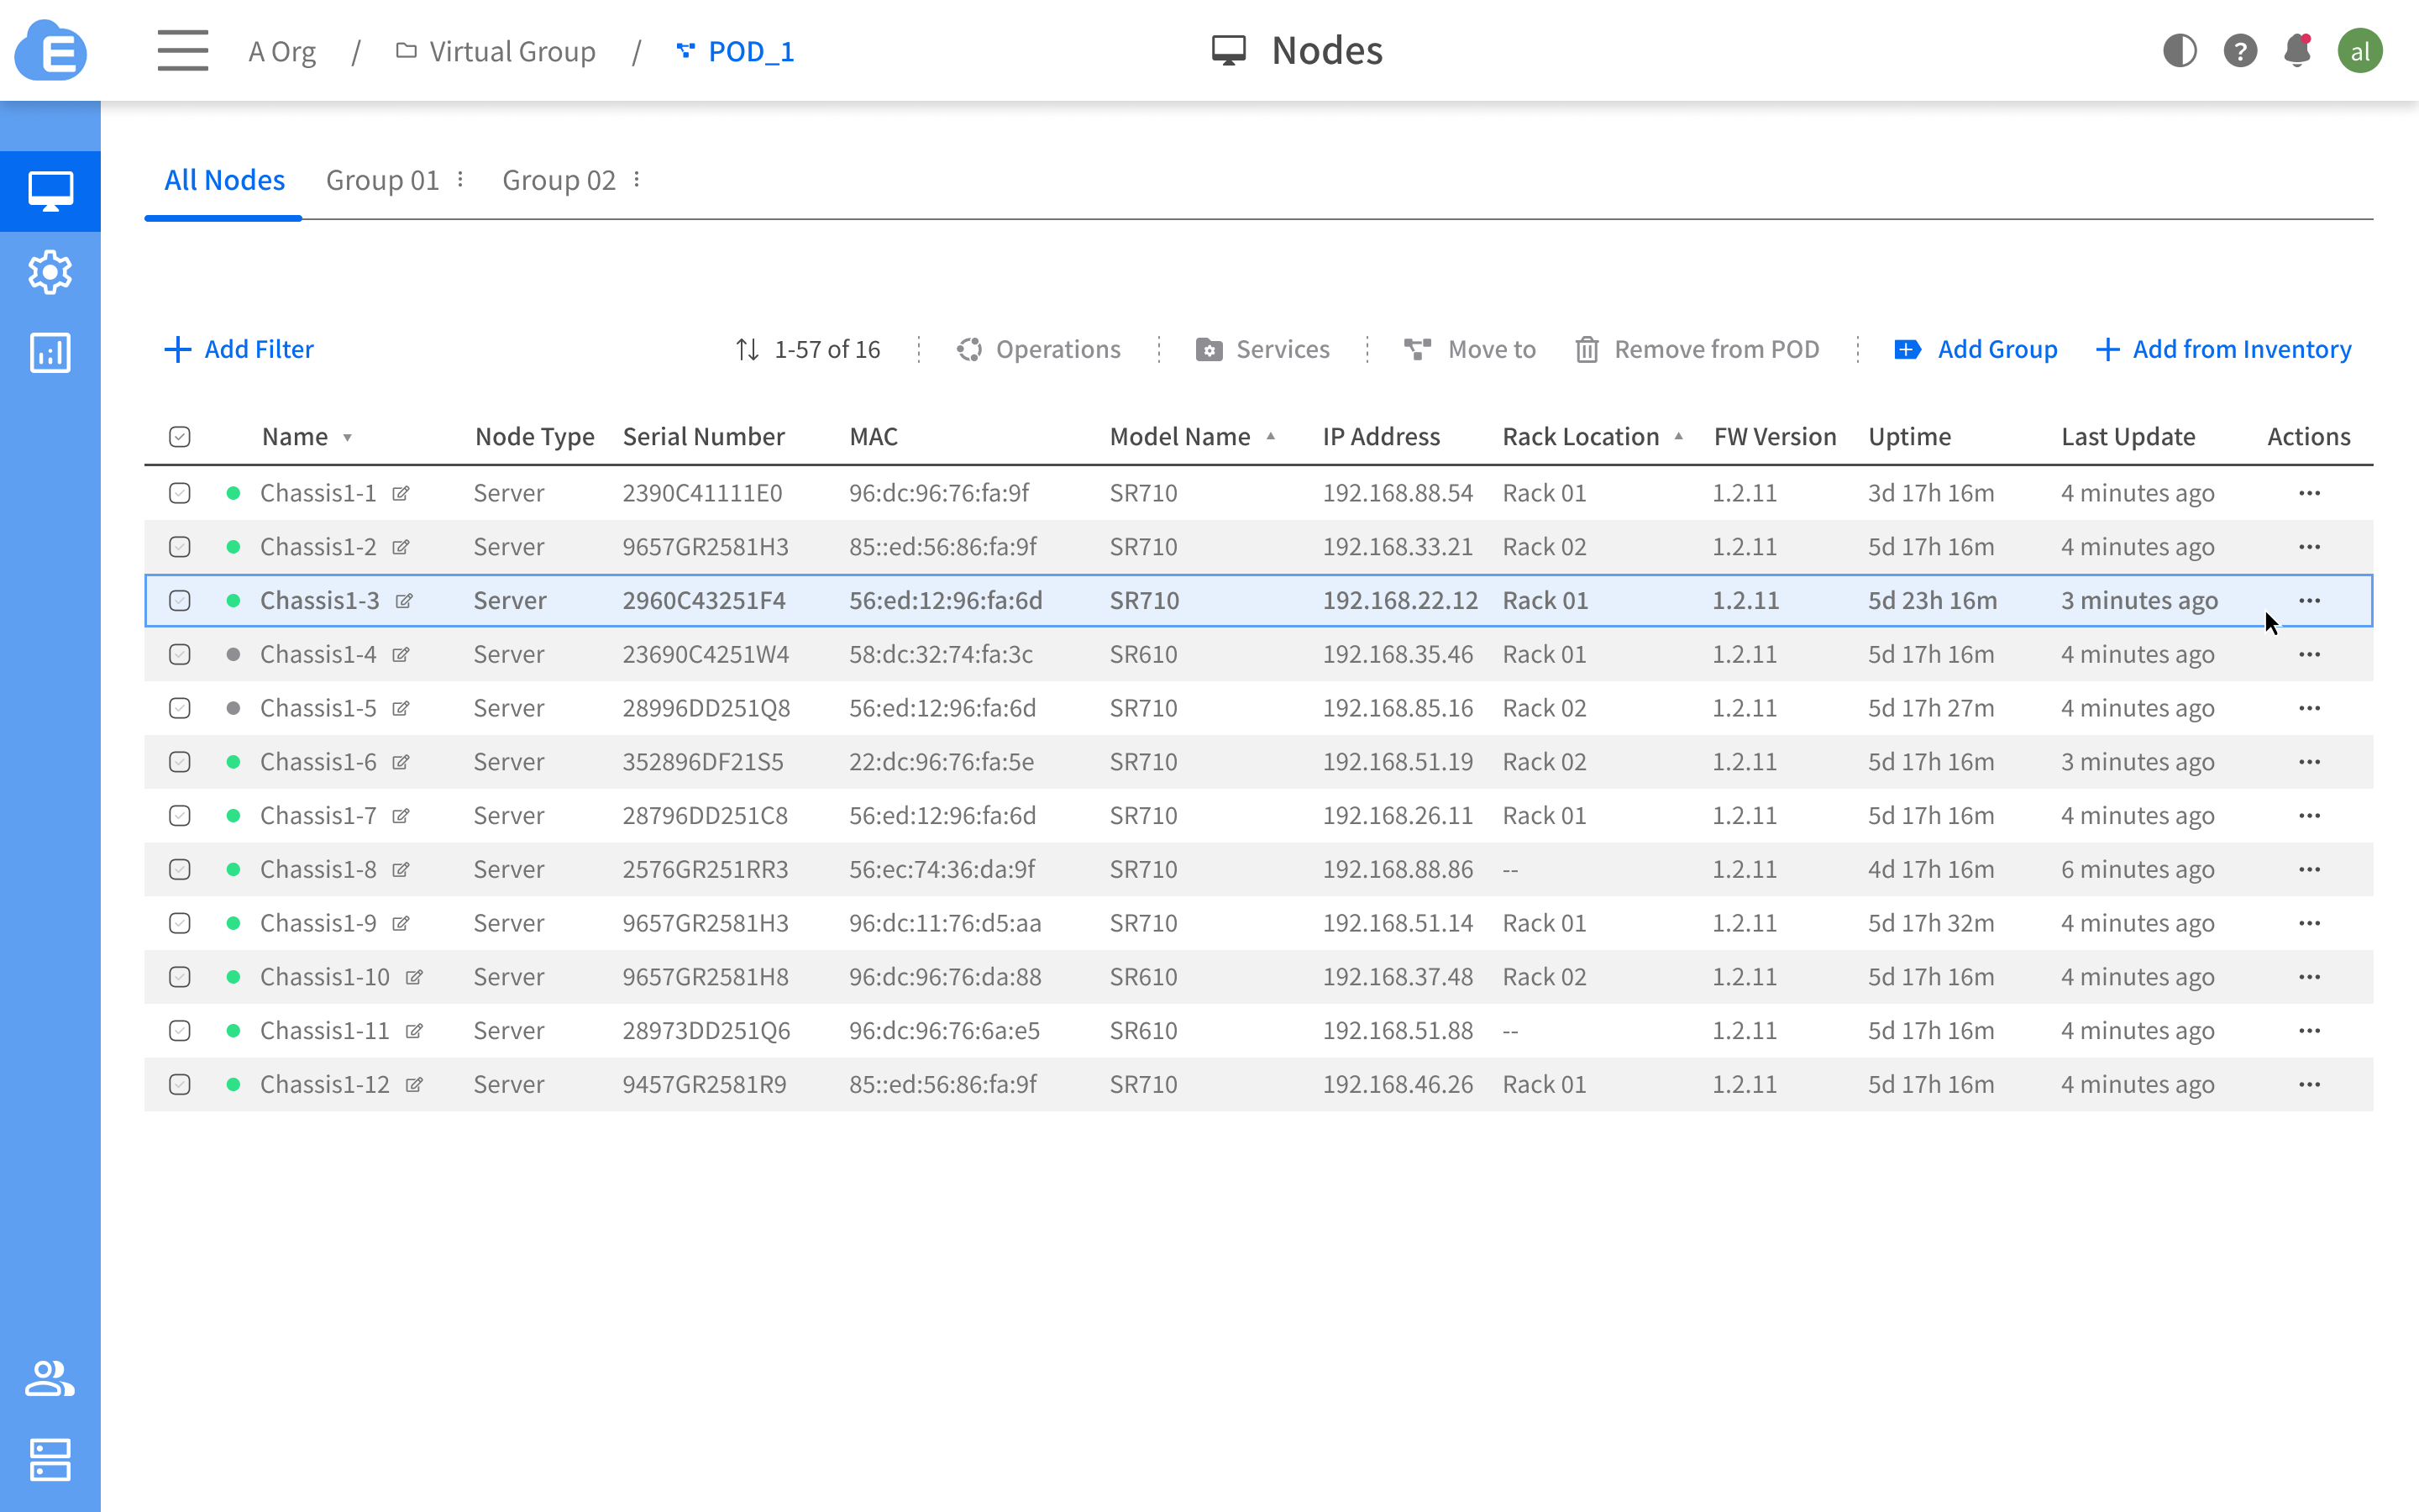Open the users icon in sidebar
The height and width of the screenshot is (1512, 2419).
50,1378
